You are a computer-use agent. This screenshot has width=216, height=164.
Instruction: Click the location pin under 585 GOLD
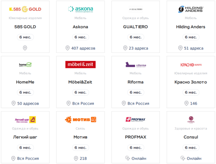click(x=25, y=48)
